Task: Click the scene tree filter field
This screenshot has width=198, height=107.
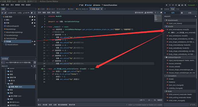Action: coord(18,13)
